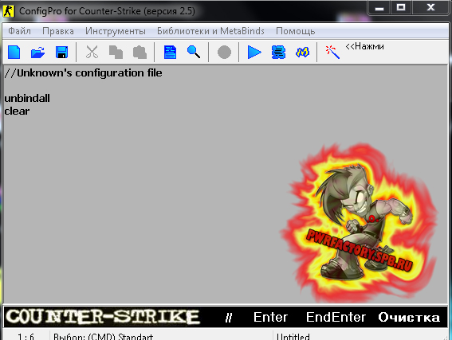Click the Counter-Strike logo banner
452x340 pixels.
pos(103,317)
